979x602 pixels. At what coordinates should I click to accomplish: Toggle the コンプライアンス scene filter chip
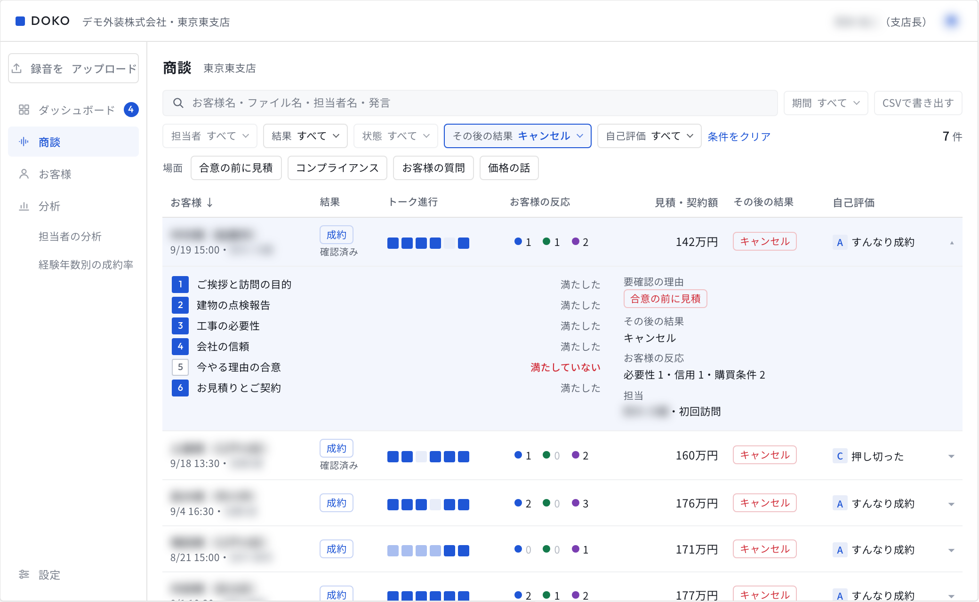[337, 168]
